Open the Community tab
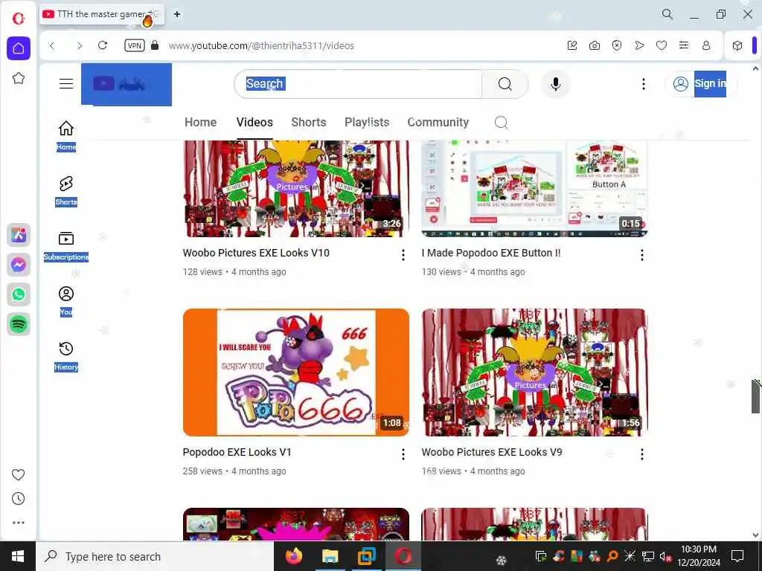The height and width of the screenshot is (571, 762). tap(438, 123)
